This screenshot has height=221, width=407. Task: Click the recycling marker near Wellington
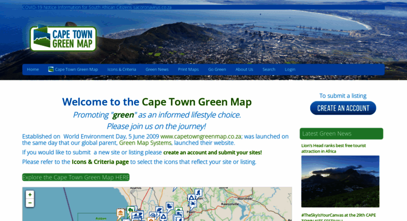(x=191, y=197)
